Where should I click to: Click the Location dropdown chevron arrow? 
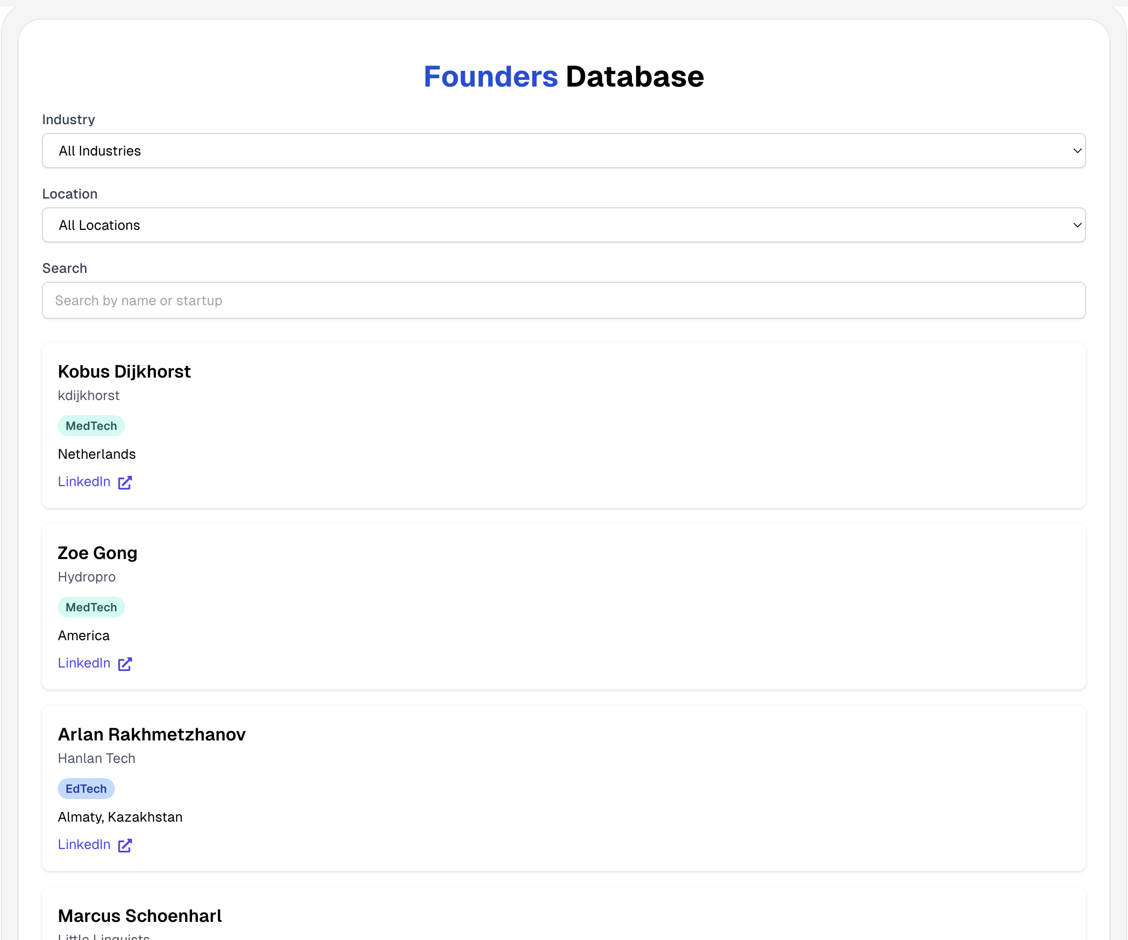[1076, 225]
